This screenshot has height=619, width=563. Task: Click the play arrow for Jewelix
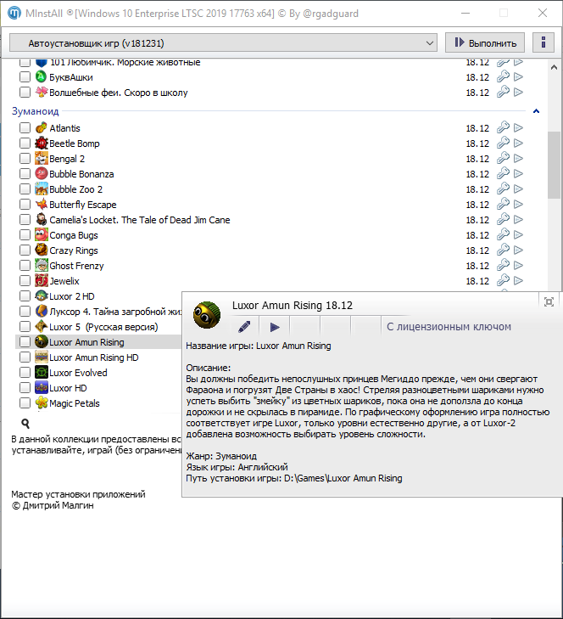[x=518, y=281]
